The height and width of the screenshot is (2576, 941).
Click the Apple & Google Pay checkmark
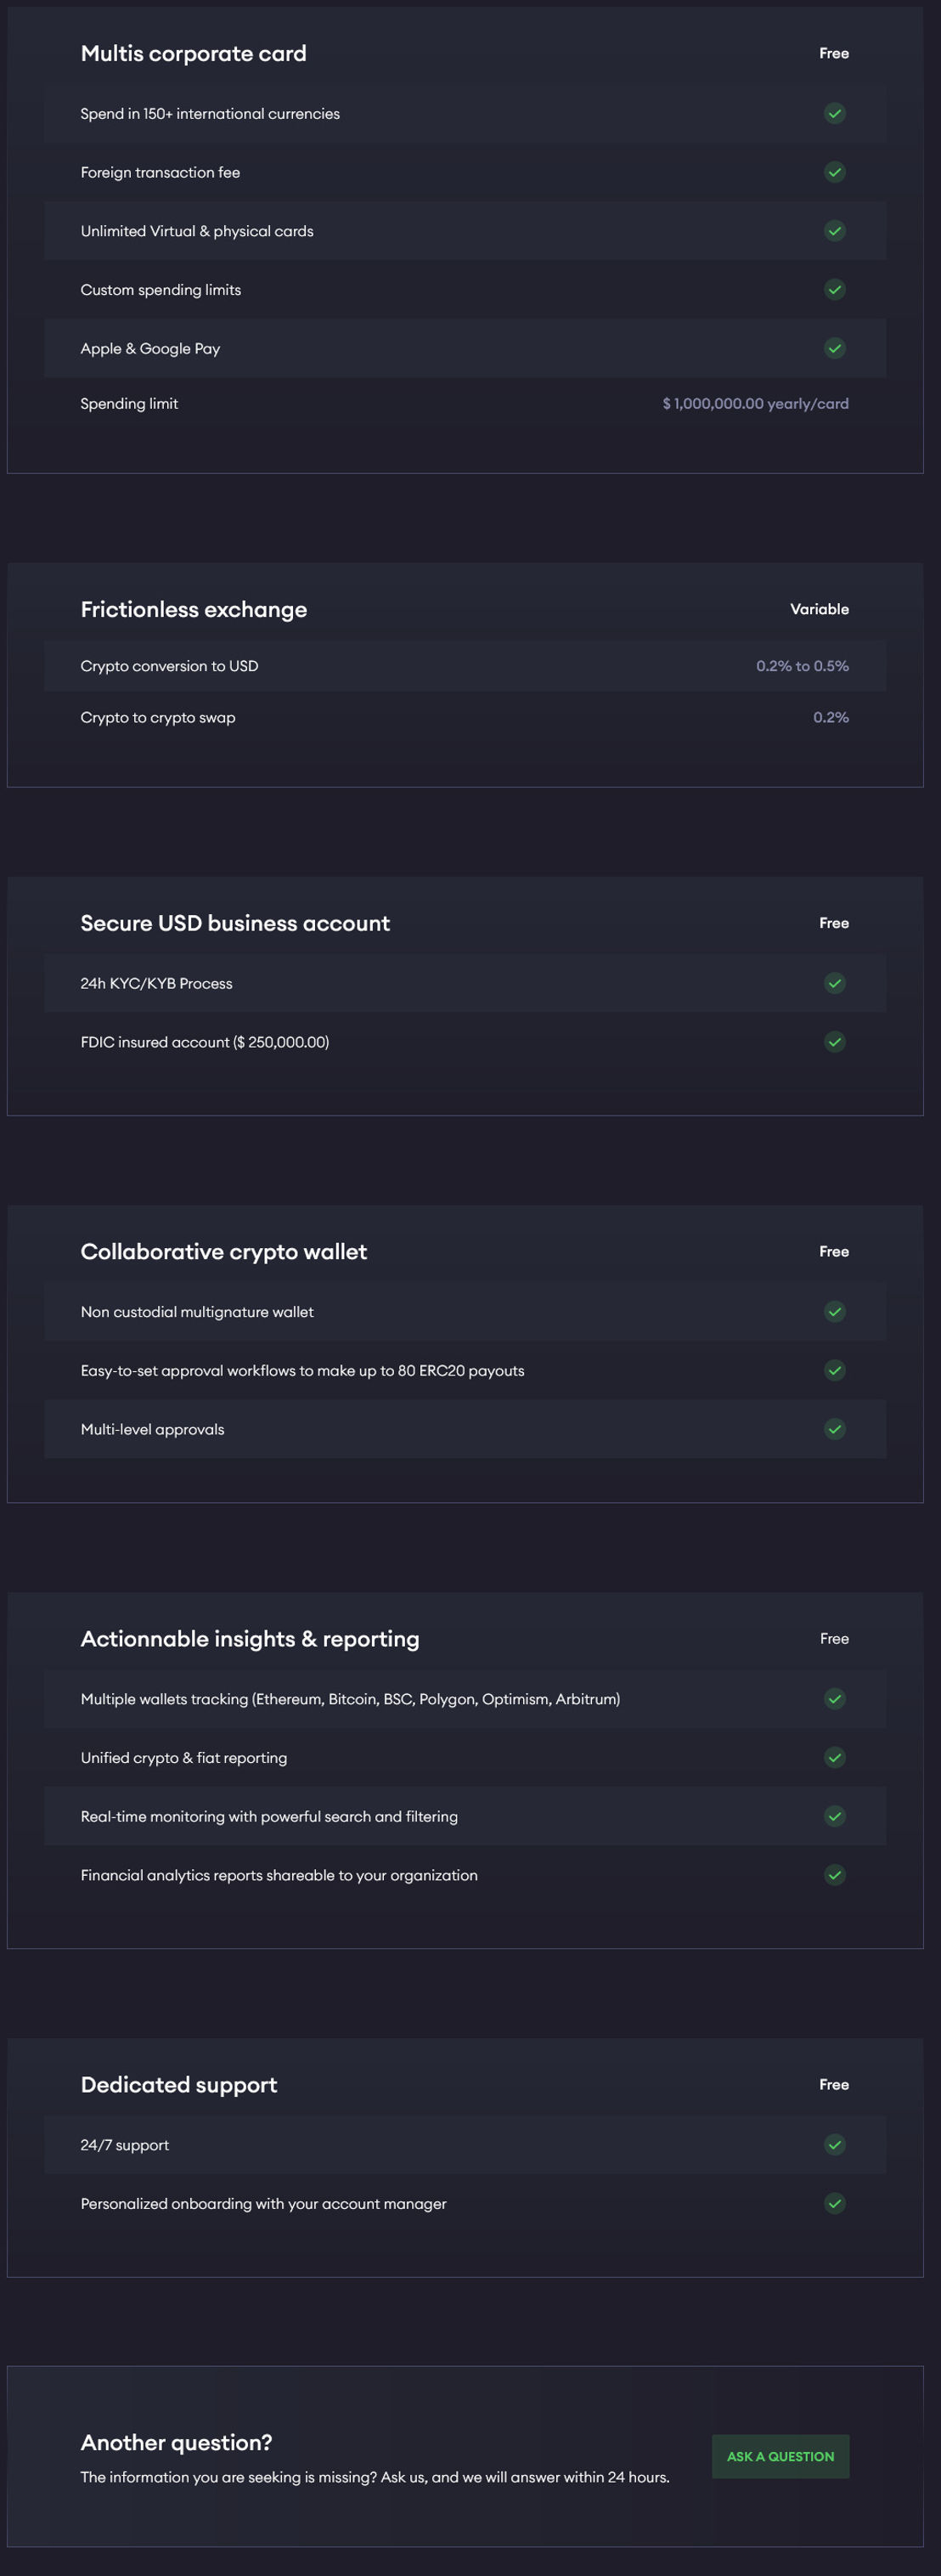pos(835,349)
